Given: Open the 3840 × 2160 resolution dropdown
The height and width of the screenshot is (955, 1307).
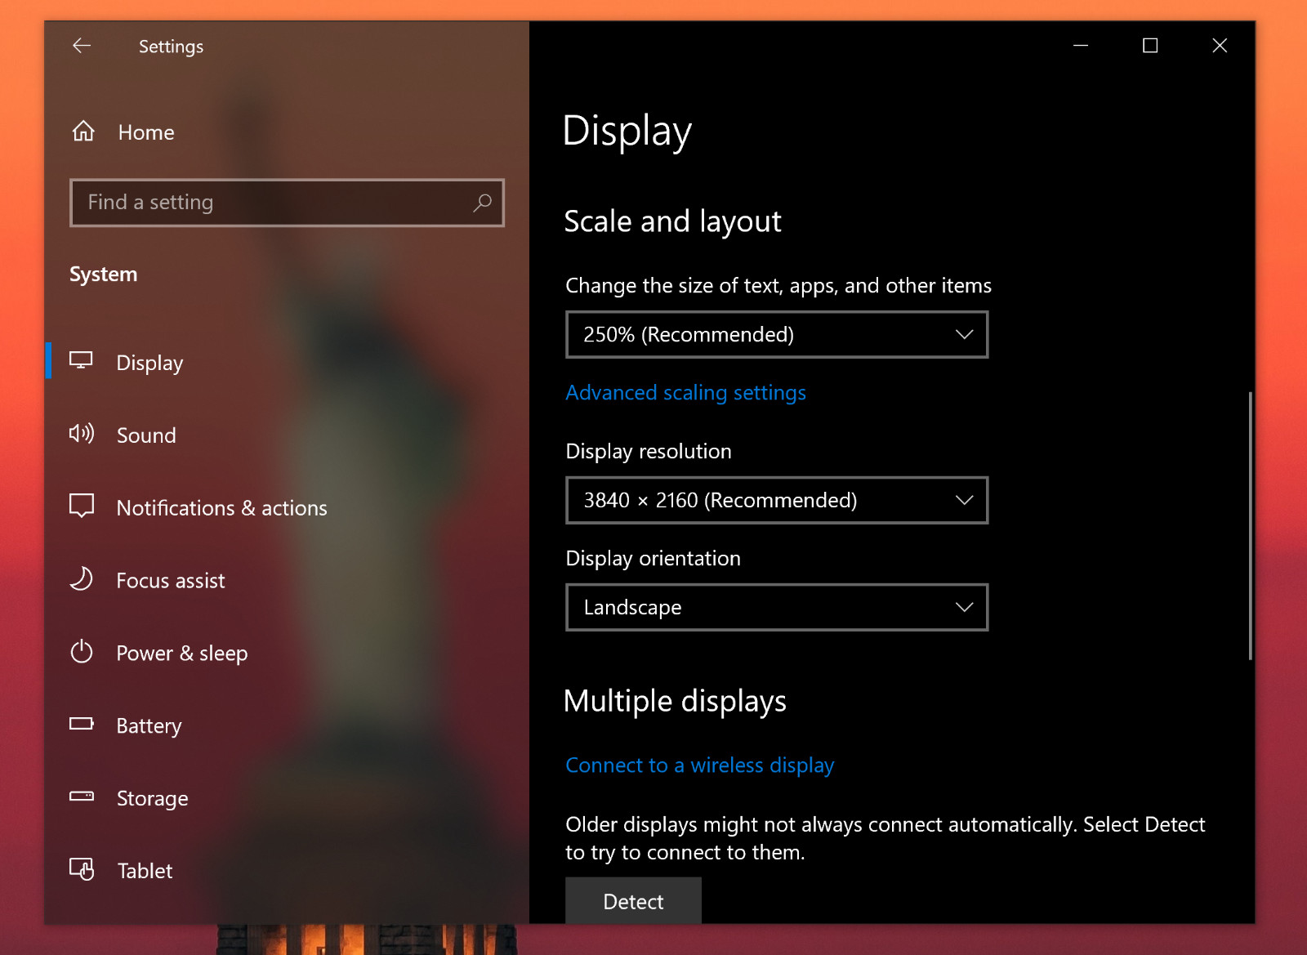Looking at the screenshot, I should pyautogui.click(x=777, y=500).
